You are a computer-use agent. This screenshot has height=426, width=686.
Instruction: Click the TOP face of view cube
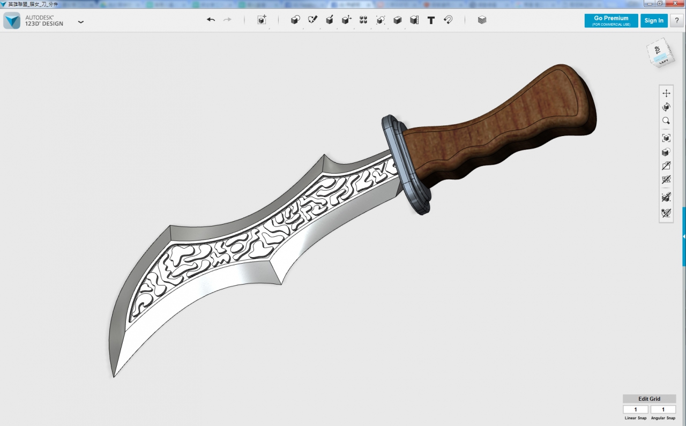pos(657,50)
